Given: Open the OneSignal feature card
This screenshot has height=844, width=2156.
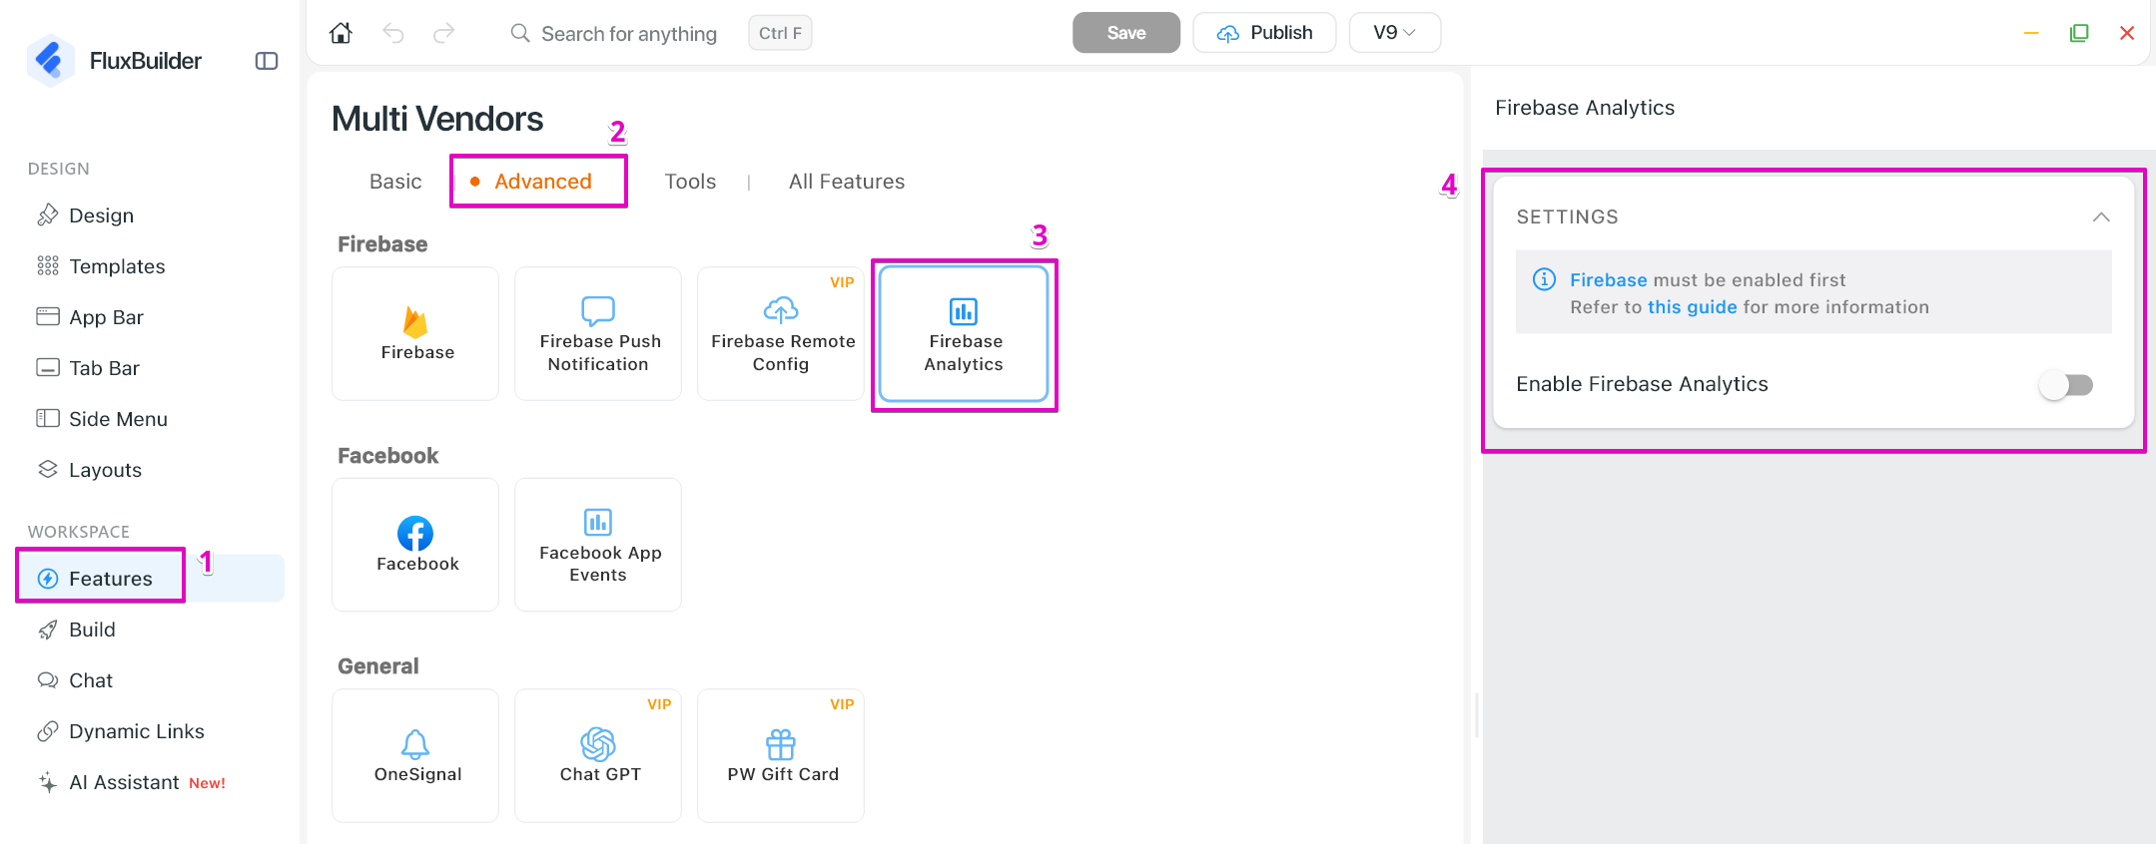Looking at the screenshot, I should (415, 755).
